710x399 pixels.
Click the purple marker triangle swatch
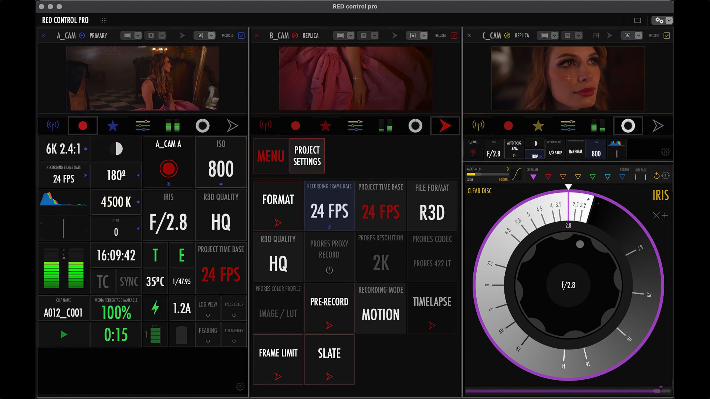coord(533,177)
